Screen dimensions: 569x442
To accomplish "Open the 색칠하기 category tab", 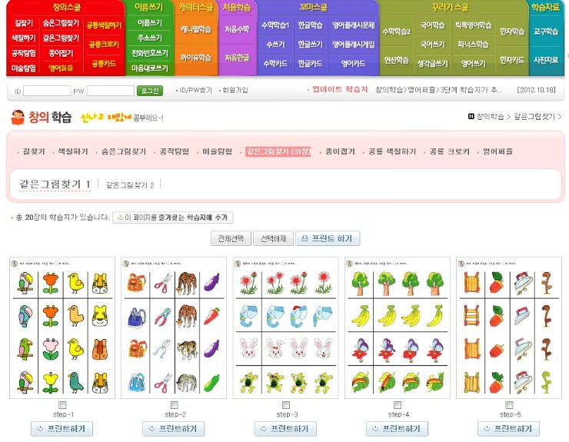I will [x=72, y=151].
